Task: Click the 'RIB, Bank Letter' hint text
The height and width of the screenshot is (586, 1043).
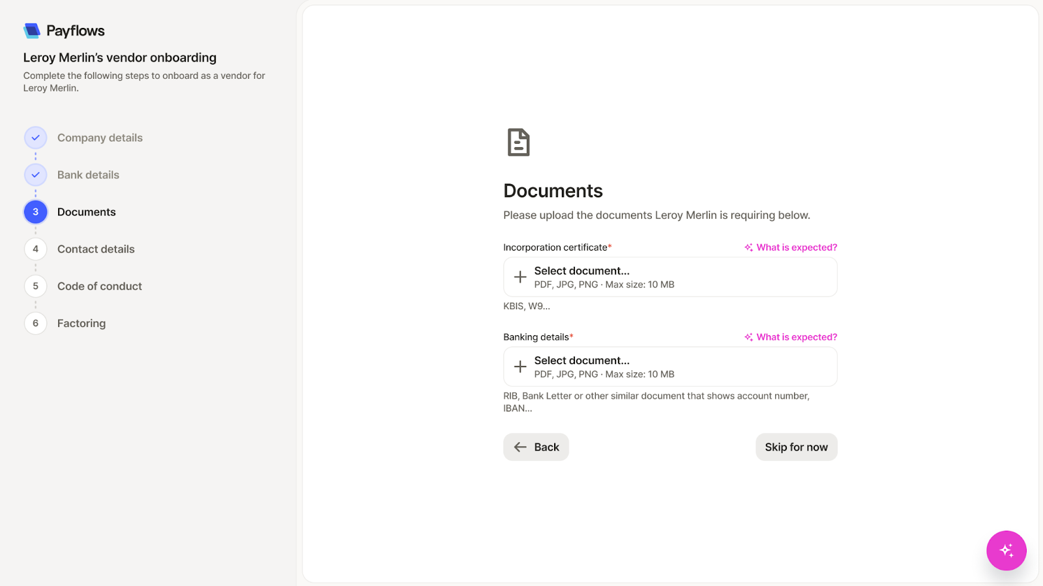Action: click(656, 402)
